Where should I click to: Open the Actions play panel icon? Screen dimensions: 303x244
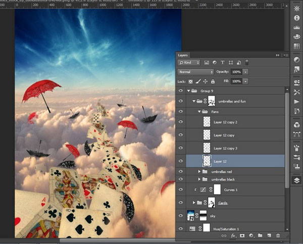[296, 102]
